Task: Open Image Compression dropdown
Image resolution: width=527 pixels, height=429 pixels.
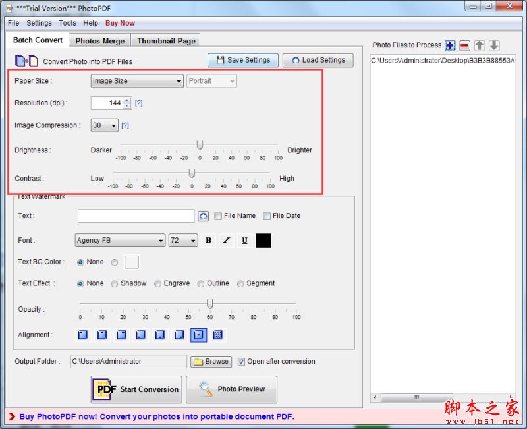Action: tap(105, 125)
